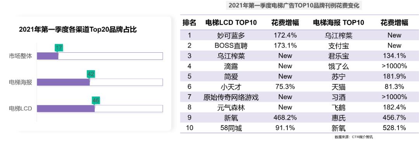The image size is (419, 141).
Task: Click the 528.1% value in last row
Action: pyautogui.click(x=395, y=128)
